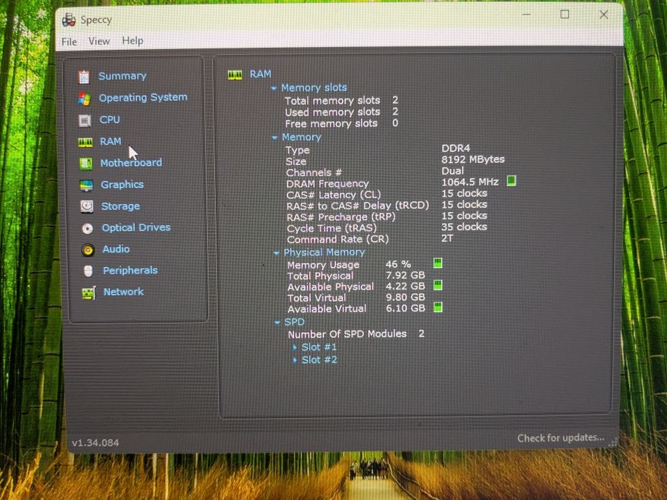Open the Optical Drives section
The height and width of the screenshot is (500, 667).
[136, 228]
